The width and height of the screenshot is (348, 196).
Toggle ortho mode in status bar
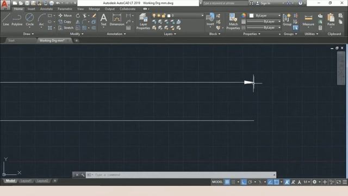click(244, 182)
